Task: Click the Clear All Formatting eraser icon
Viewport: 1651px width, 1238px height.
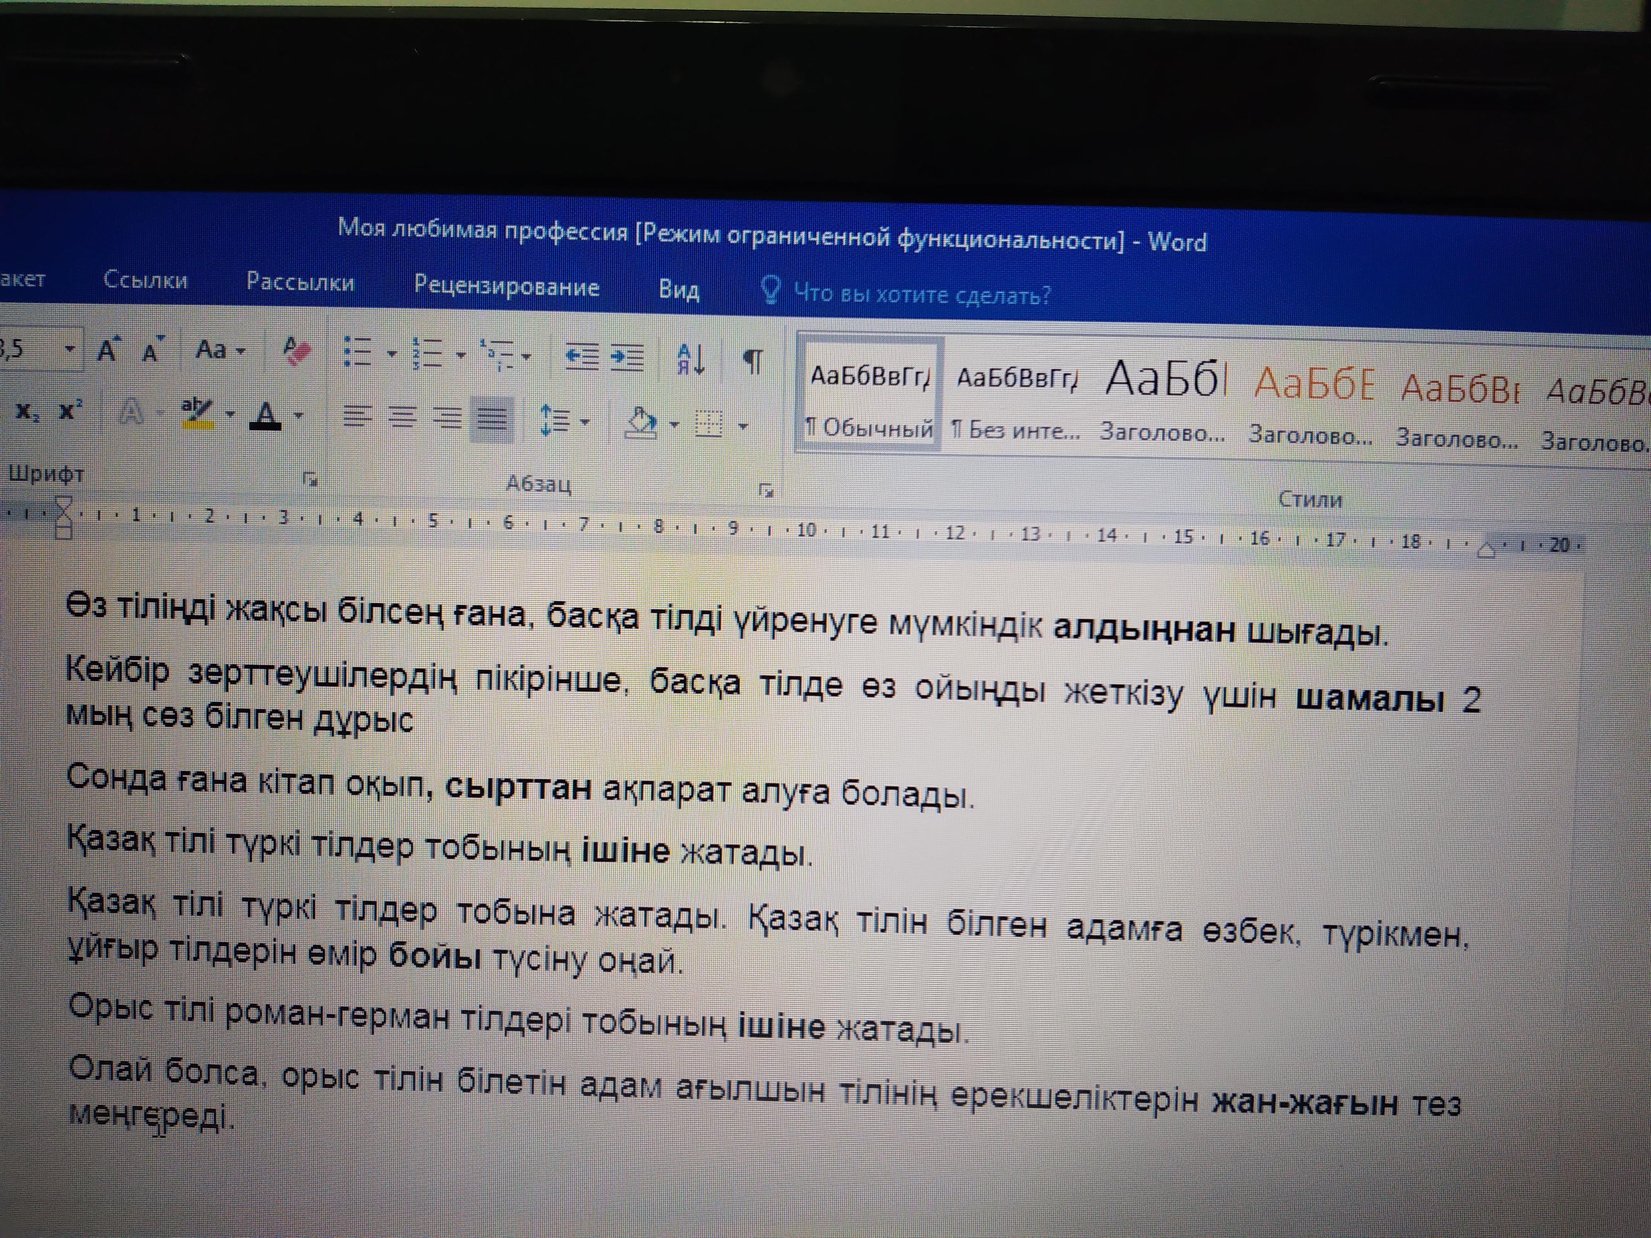Action: 296,351
